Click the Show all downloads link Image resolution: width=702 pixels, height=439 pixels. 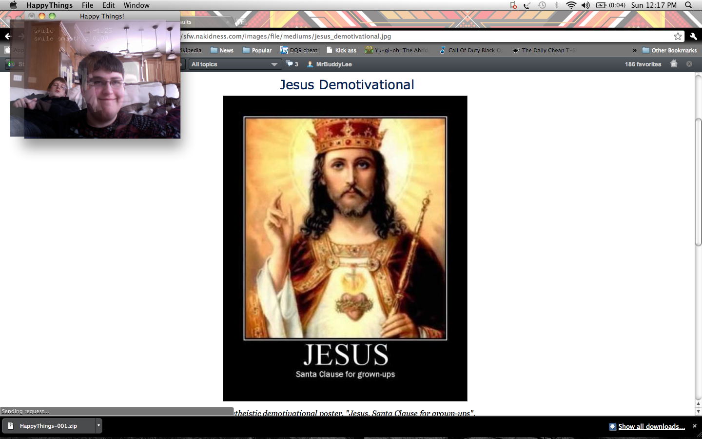click(x=651, y=426)
